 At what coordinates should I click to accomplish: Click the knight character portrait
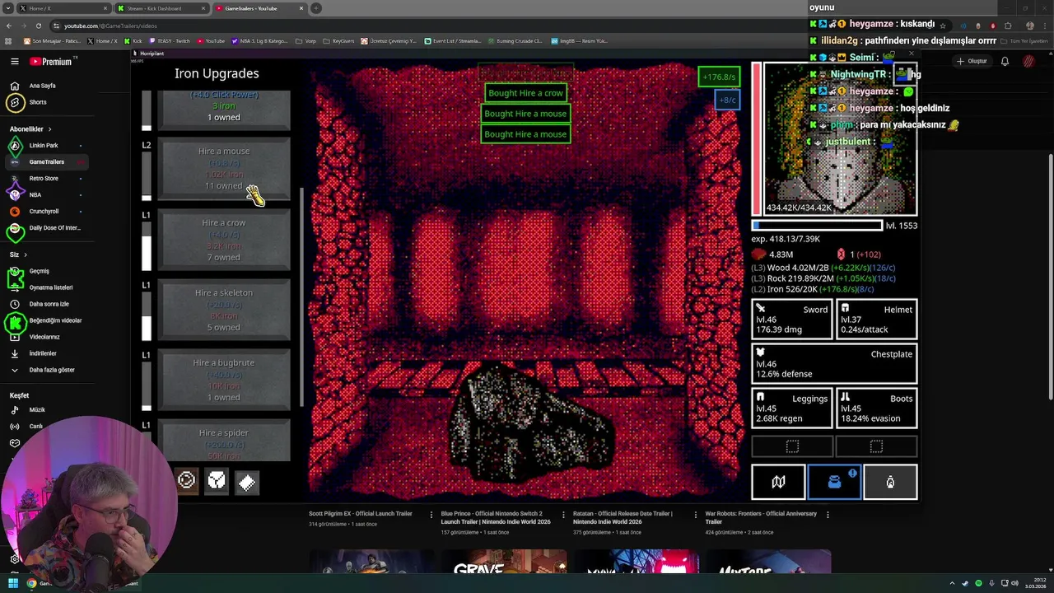coord(840,138)
